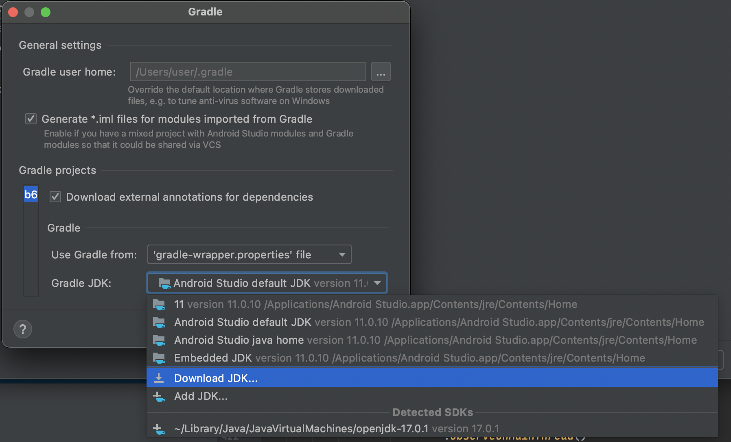Image resolution: width=731 pixels, height=442 pixels.
Task: Click the JDK folder icon beside '11 version 11.0.10'
Action: coord(159,304)
